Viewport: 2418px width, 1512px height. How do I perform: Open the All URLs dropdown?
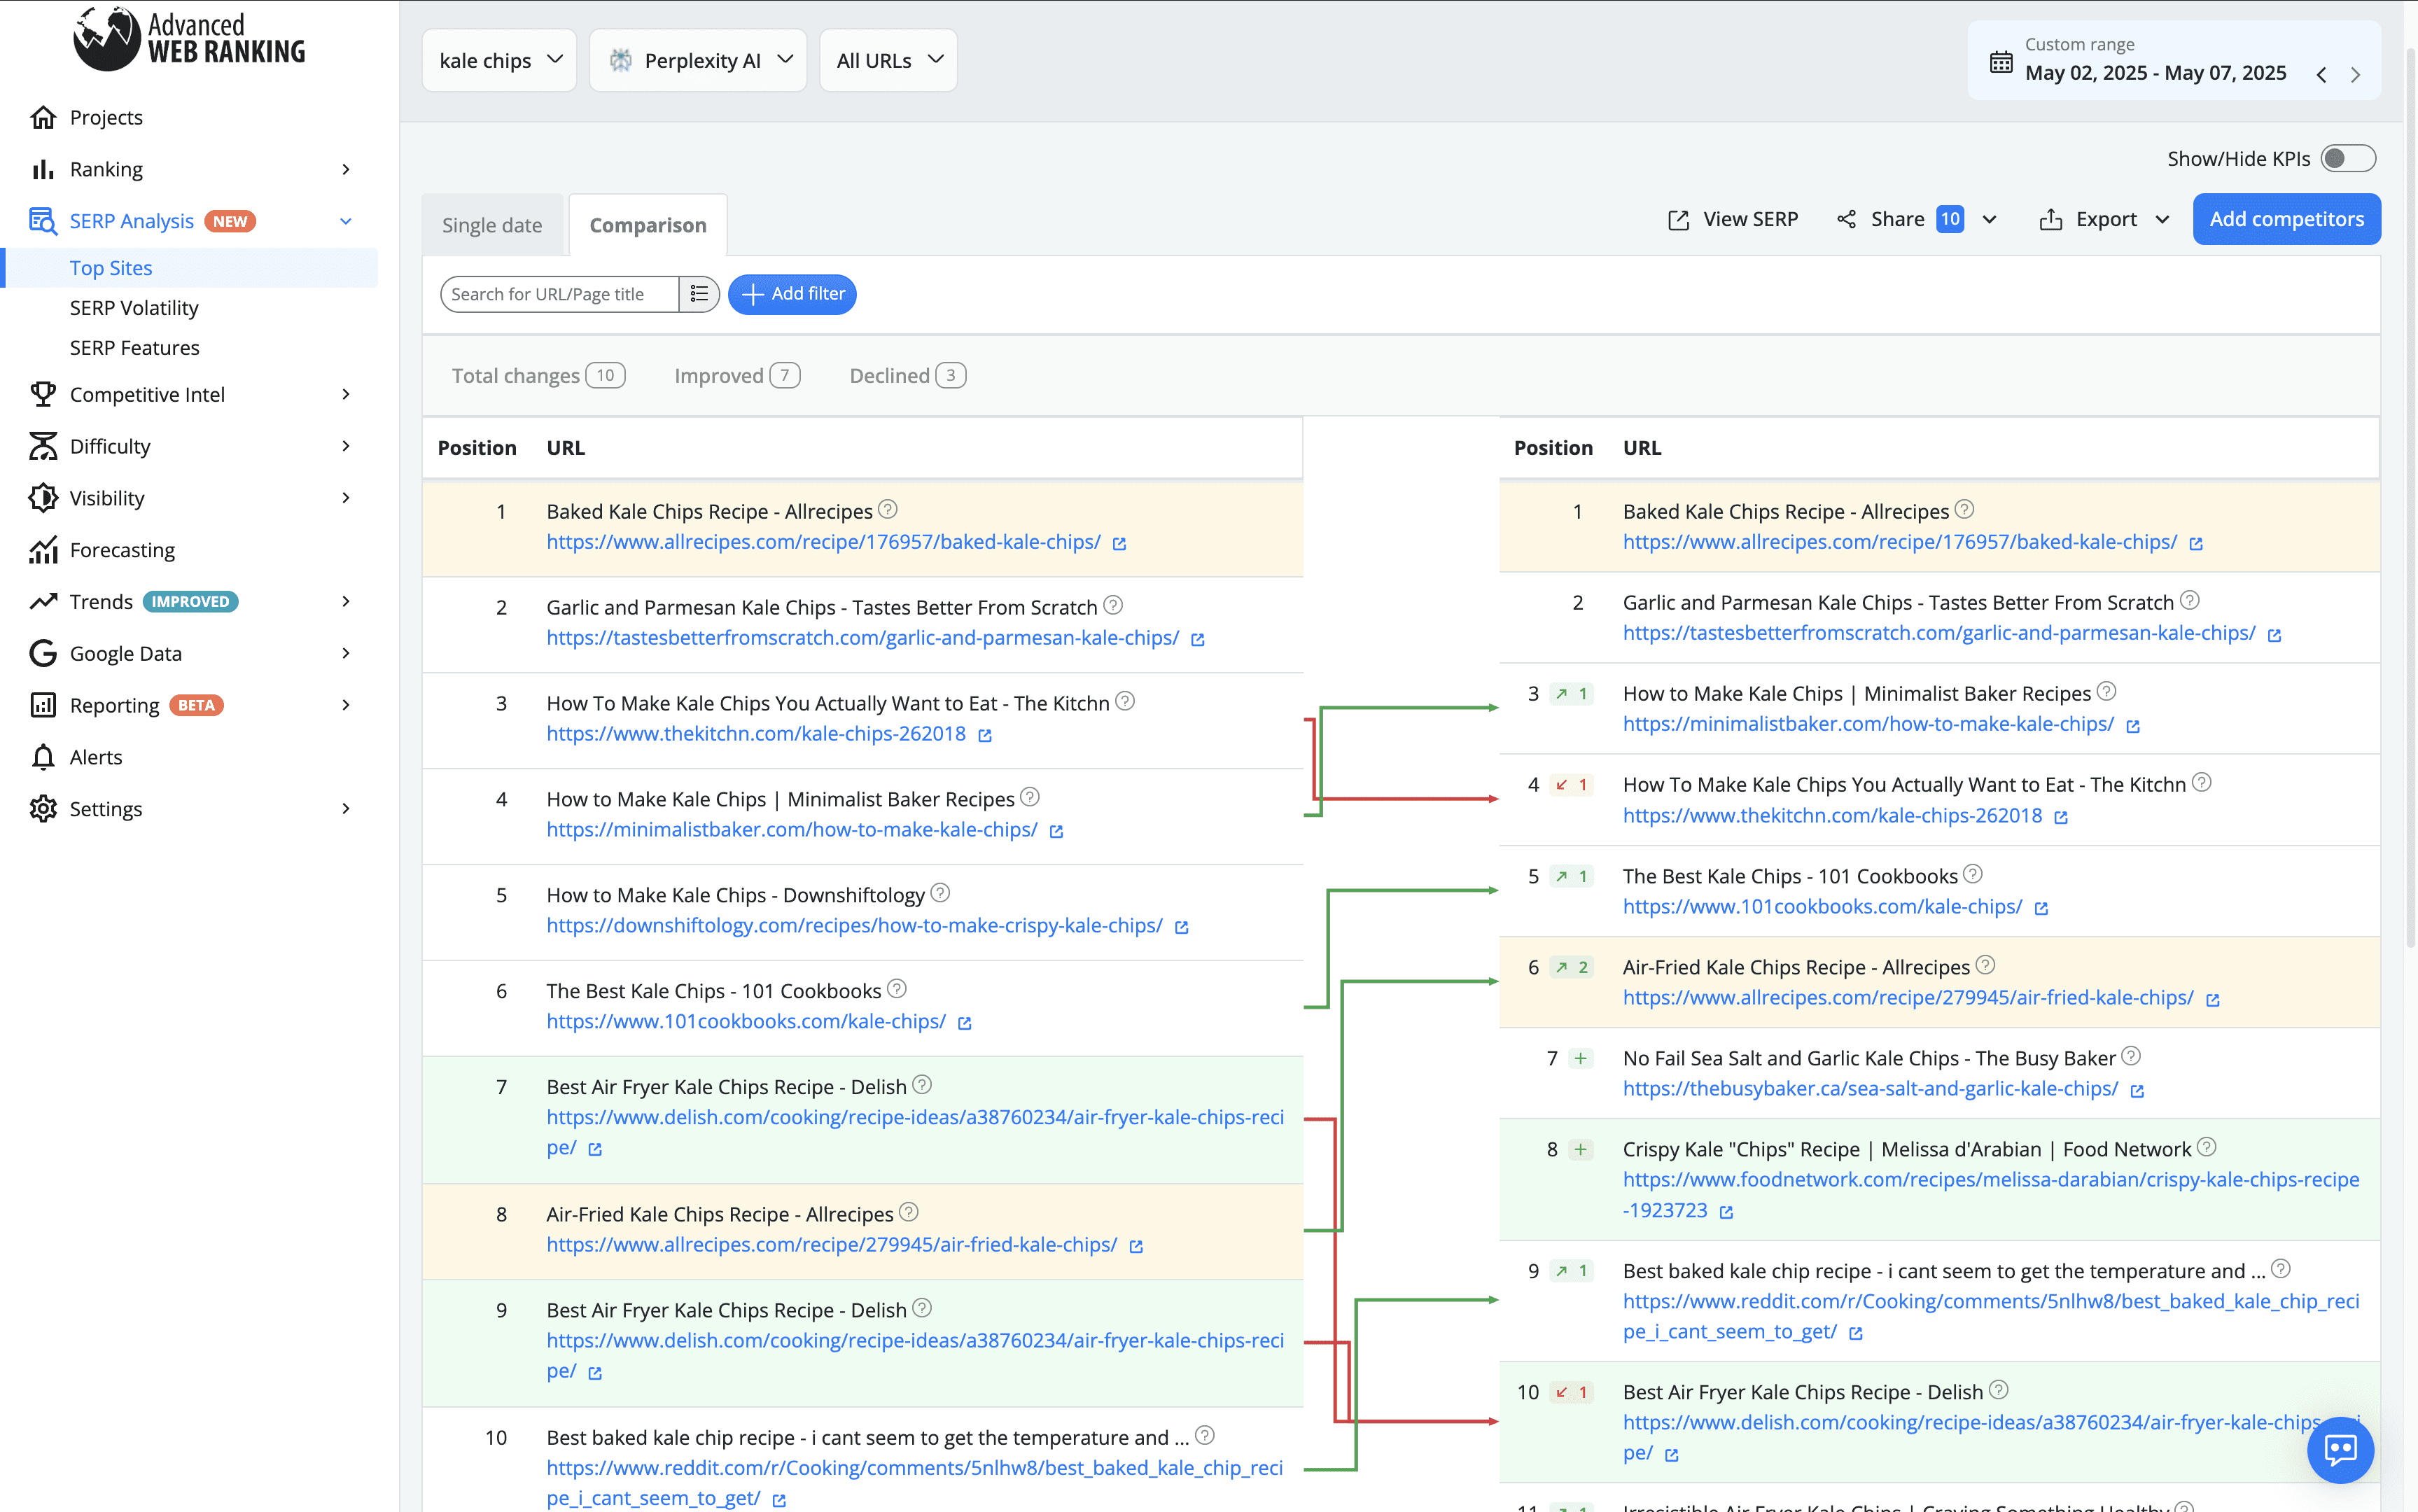coord(888,60)
